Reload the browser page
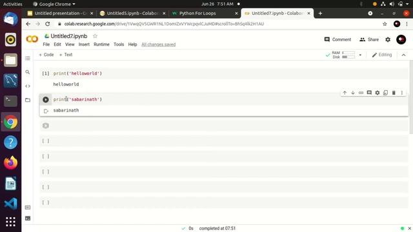This screenshot has height=232, width=413. coord(47,24)
